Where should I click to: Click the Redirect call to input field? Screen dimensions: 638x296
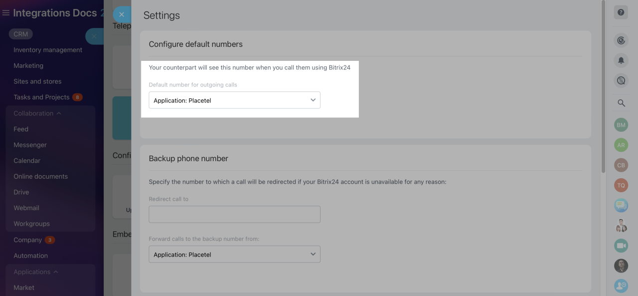(234, 214)
